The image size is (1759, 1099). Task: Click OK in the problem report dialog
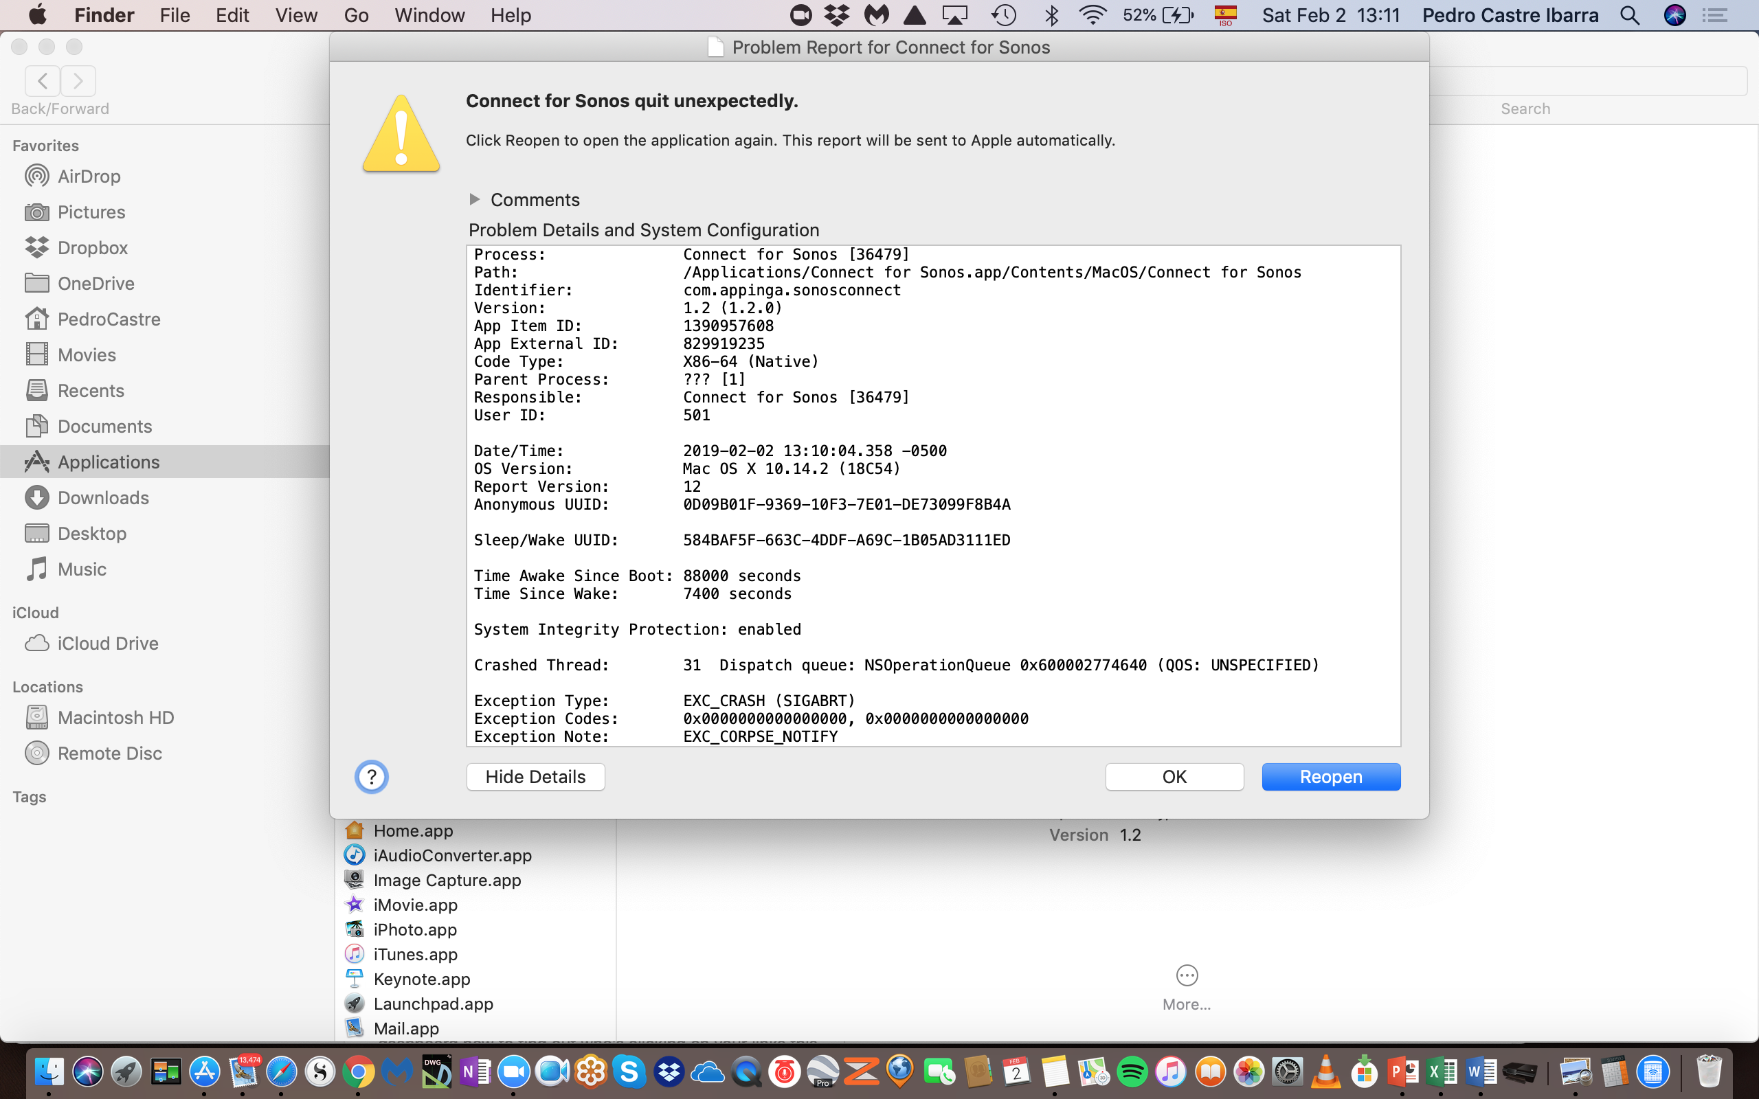1174,776
